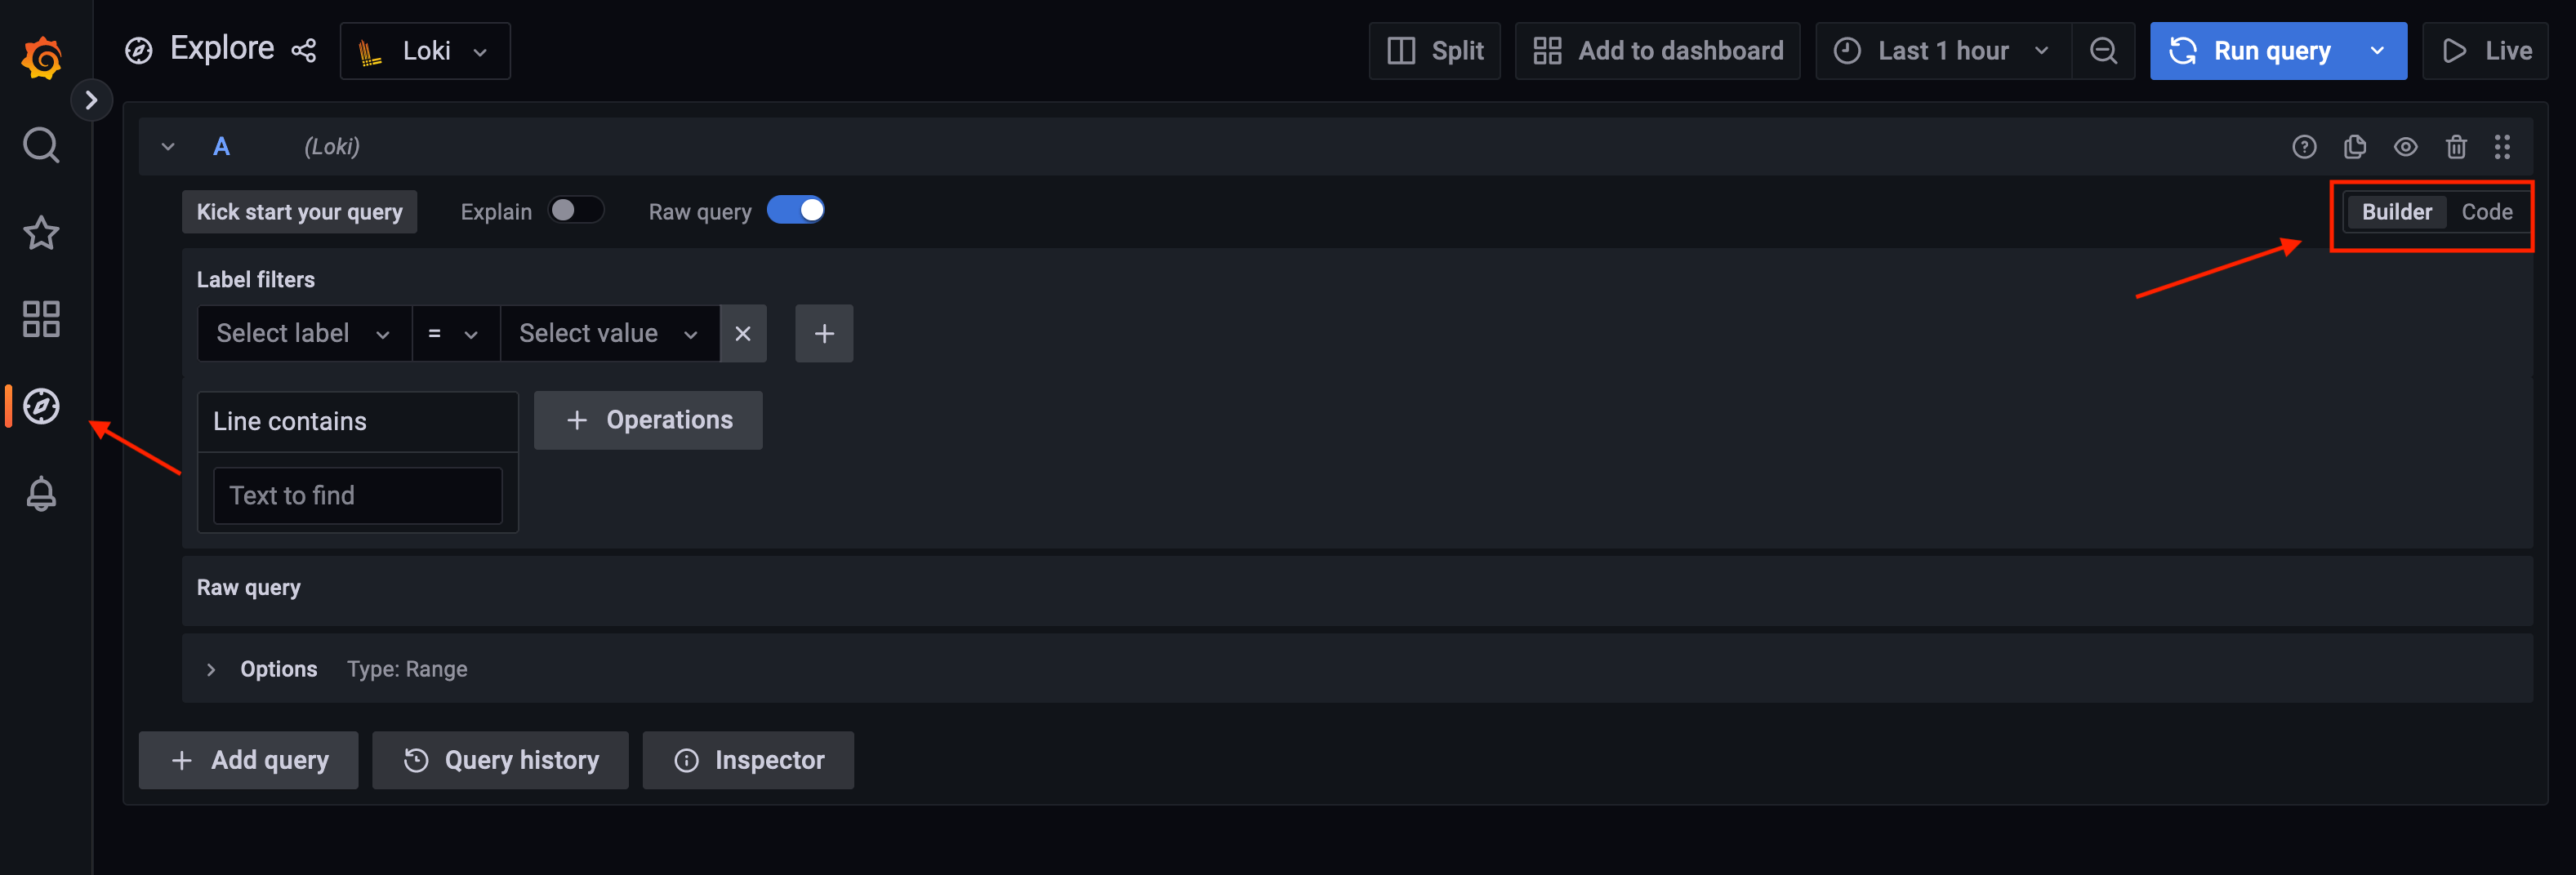Disable the Raw query toggle
Image resolution: width=2576 pixels, height=875 pixels.
click(796, 210)
